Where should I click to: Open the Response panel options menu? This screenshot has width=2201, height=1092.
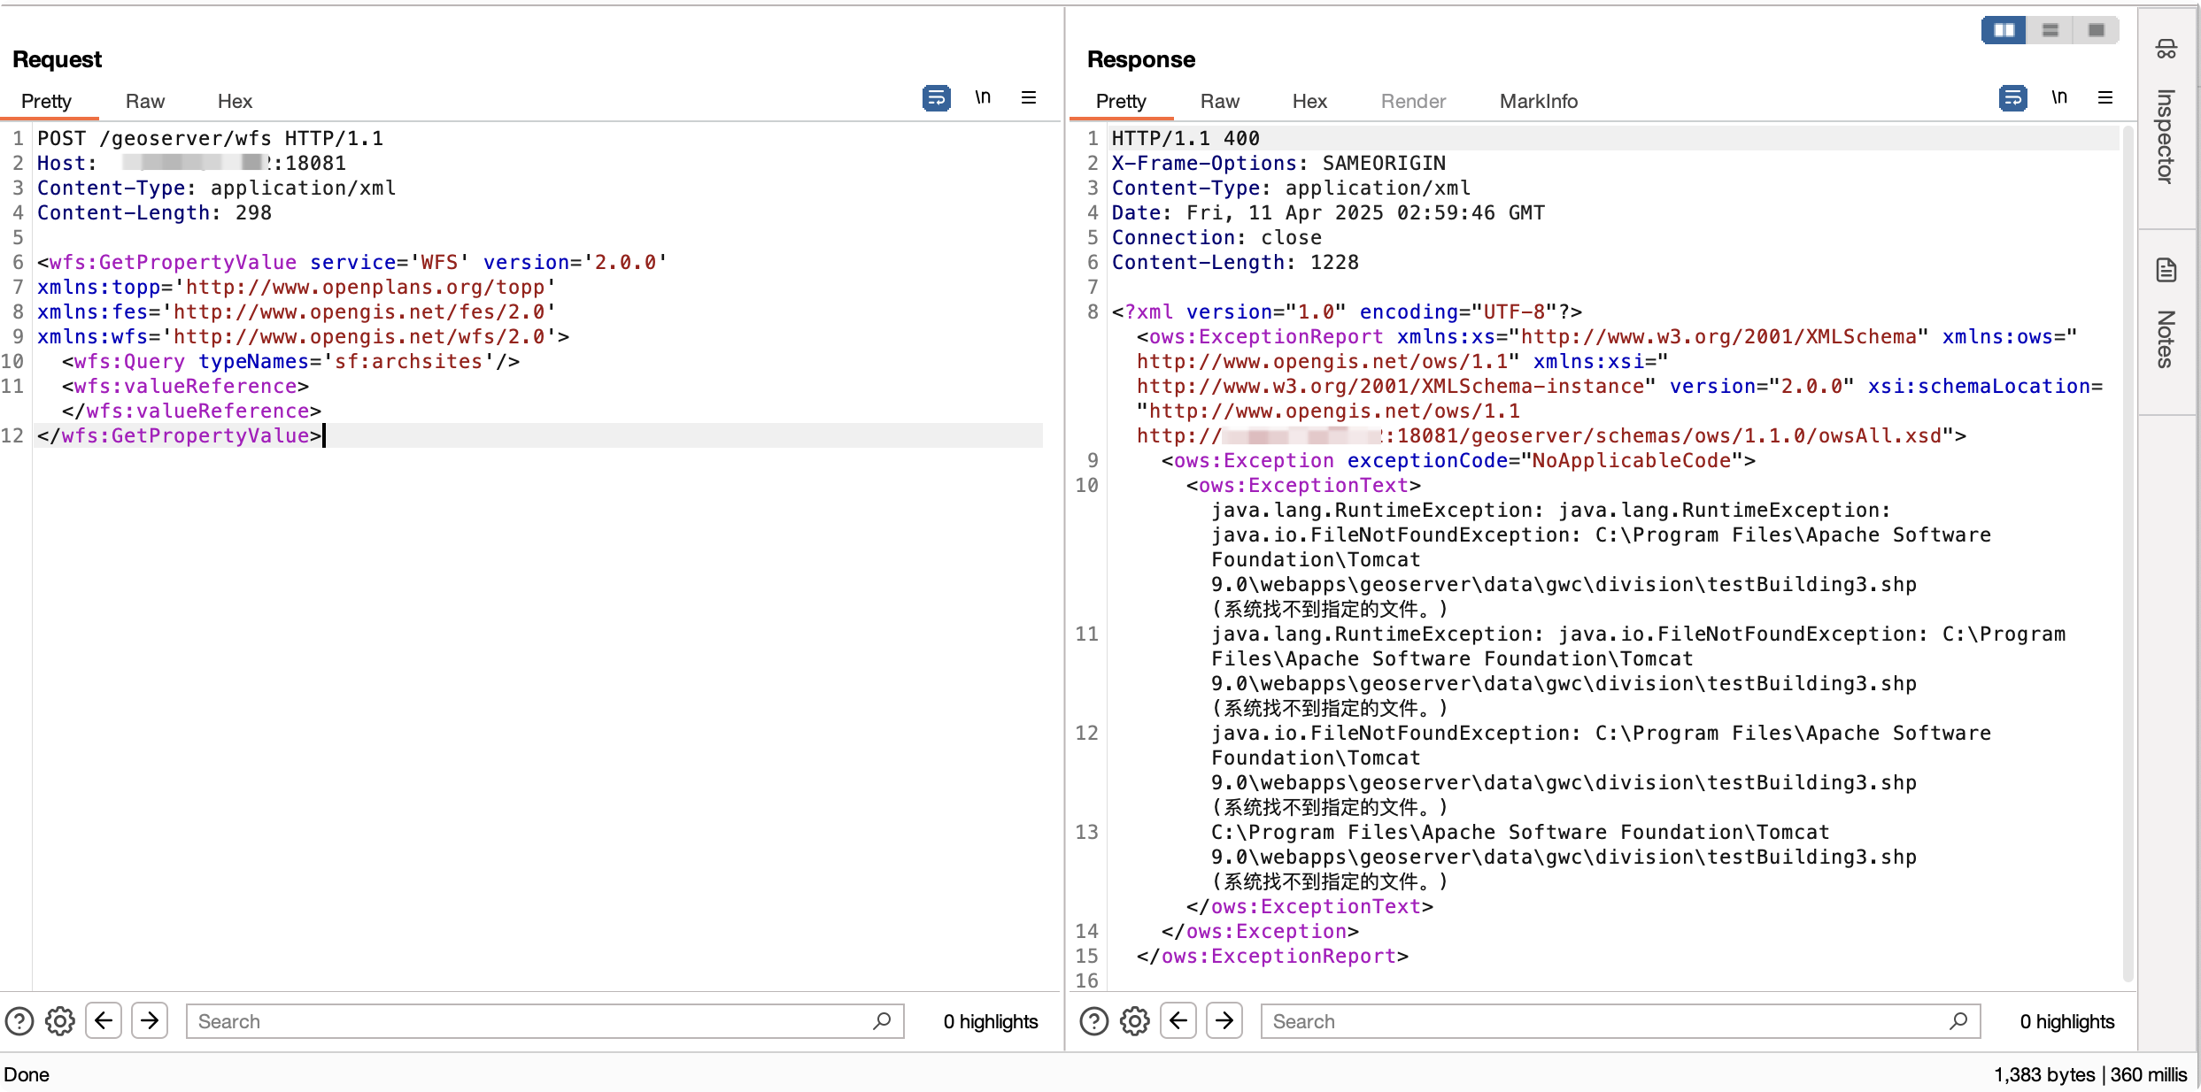(x=2105, y=98)
